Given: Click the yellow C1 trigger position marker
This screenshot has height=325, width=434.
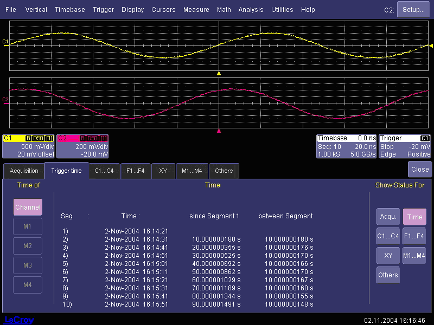Looking at the screenshot, I should (x=219, y=73).
